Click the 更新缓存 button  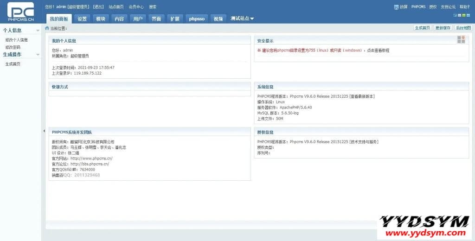(x=443, y=28)
